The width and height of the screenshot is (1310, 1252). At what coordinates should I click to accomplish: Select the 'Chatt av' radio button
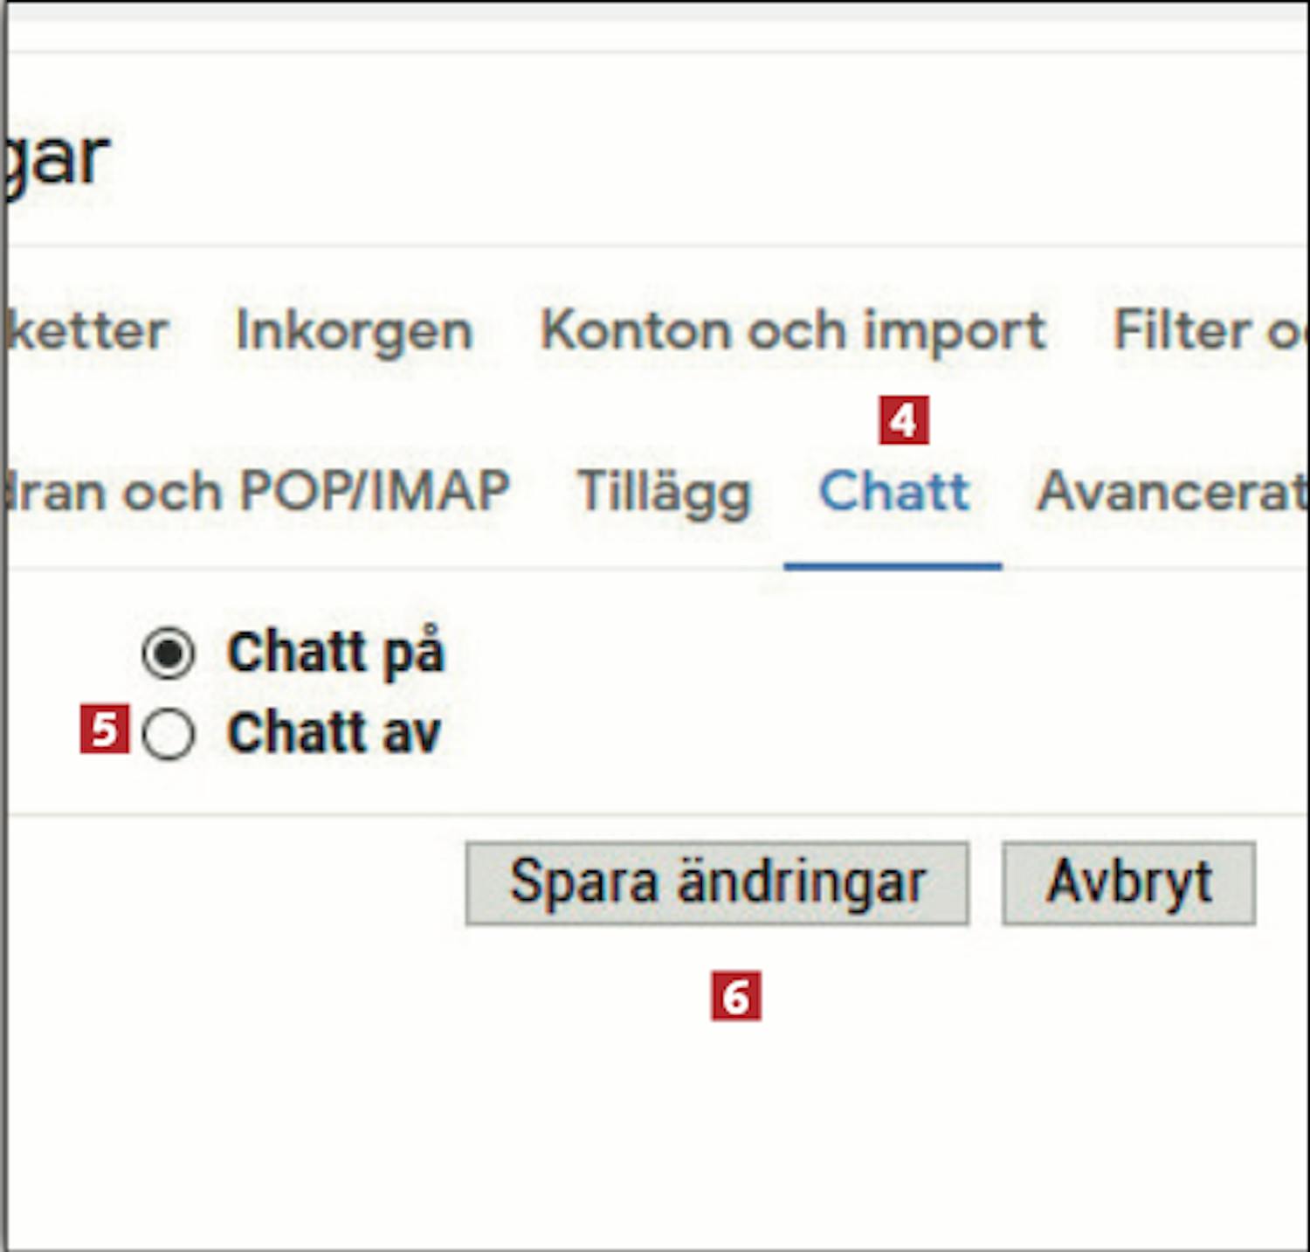pyautogui.click(x=168, y=734)
